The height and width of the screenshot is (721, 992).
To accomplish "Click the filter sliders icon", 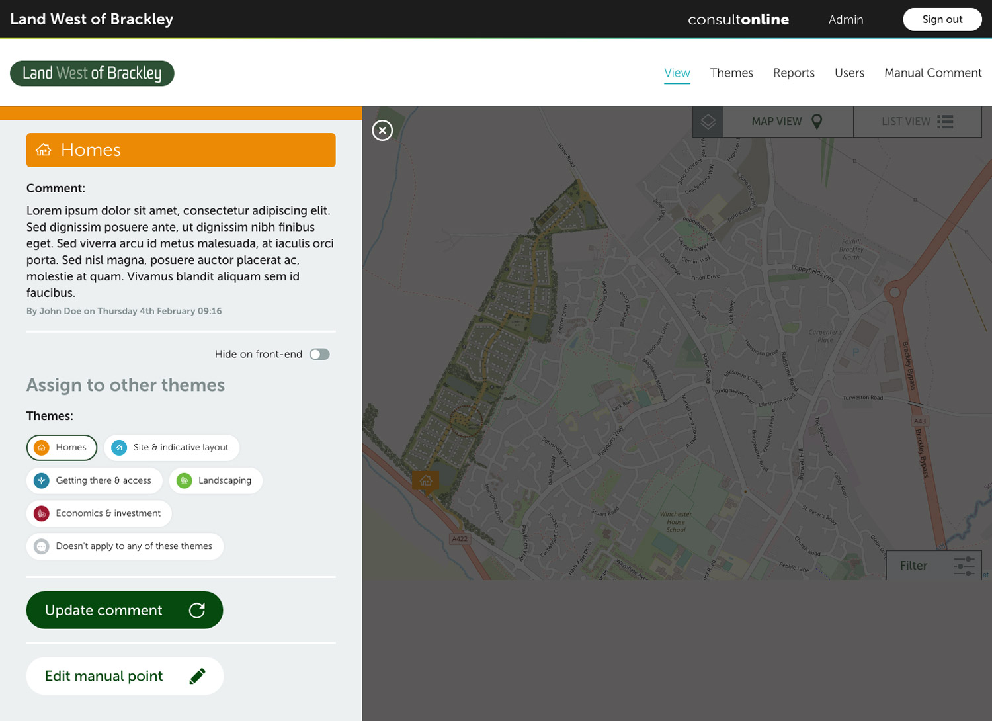I will click(964, 566).
